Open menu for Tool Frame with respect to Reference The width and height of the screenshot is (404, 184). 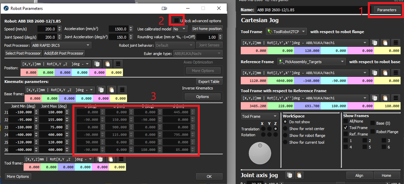(395, 98)
